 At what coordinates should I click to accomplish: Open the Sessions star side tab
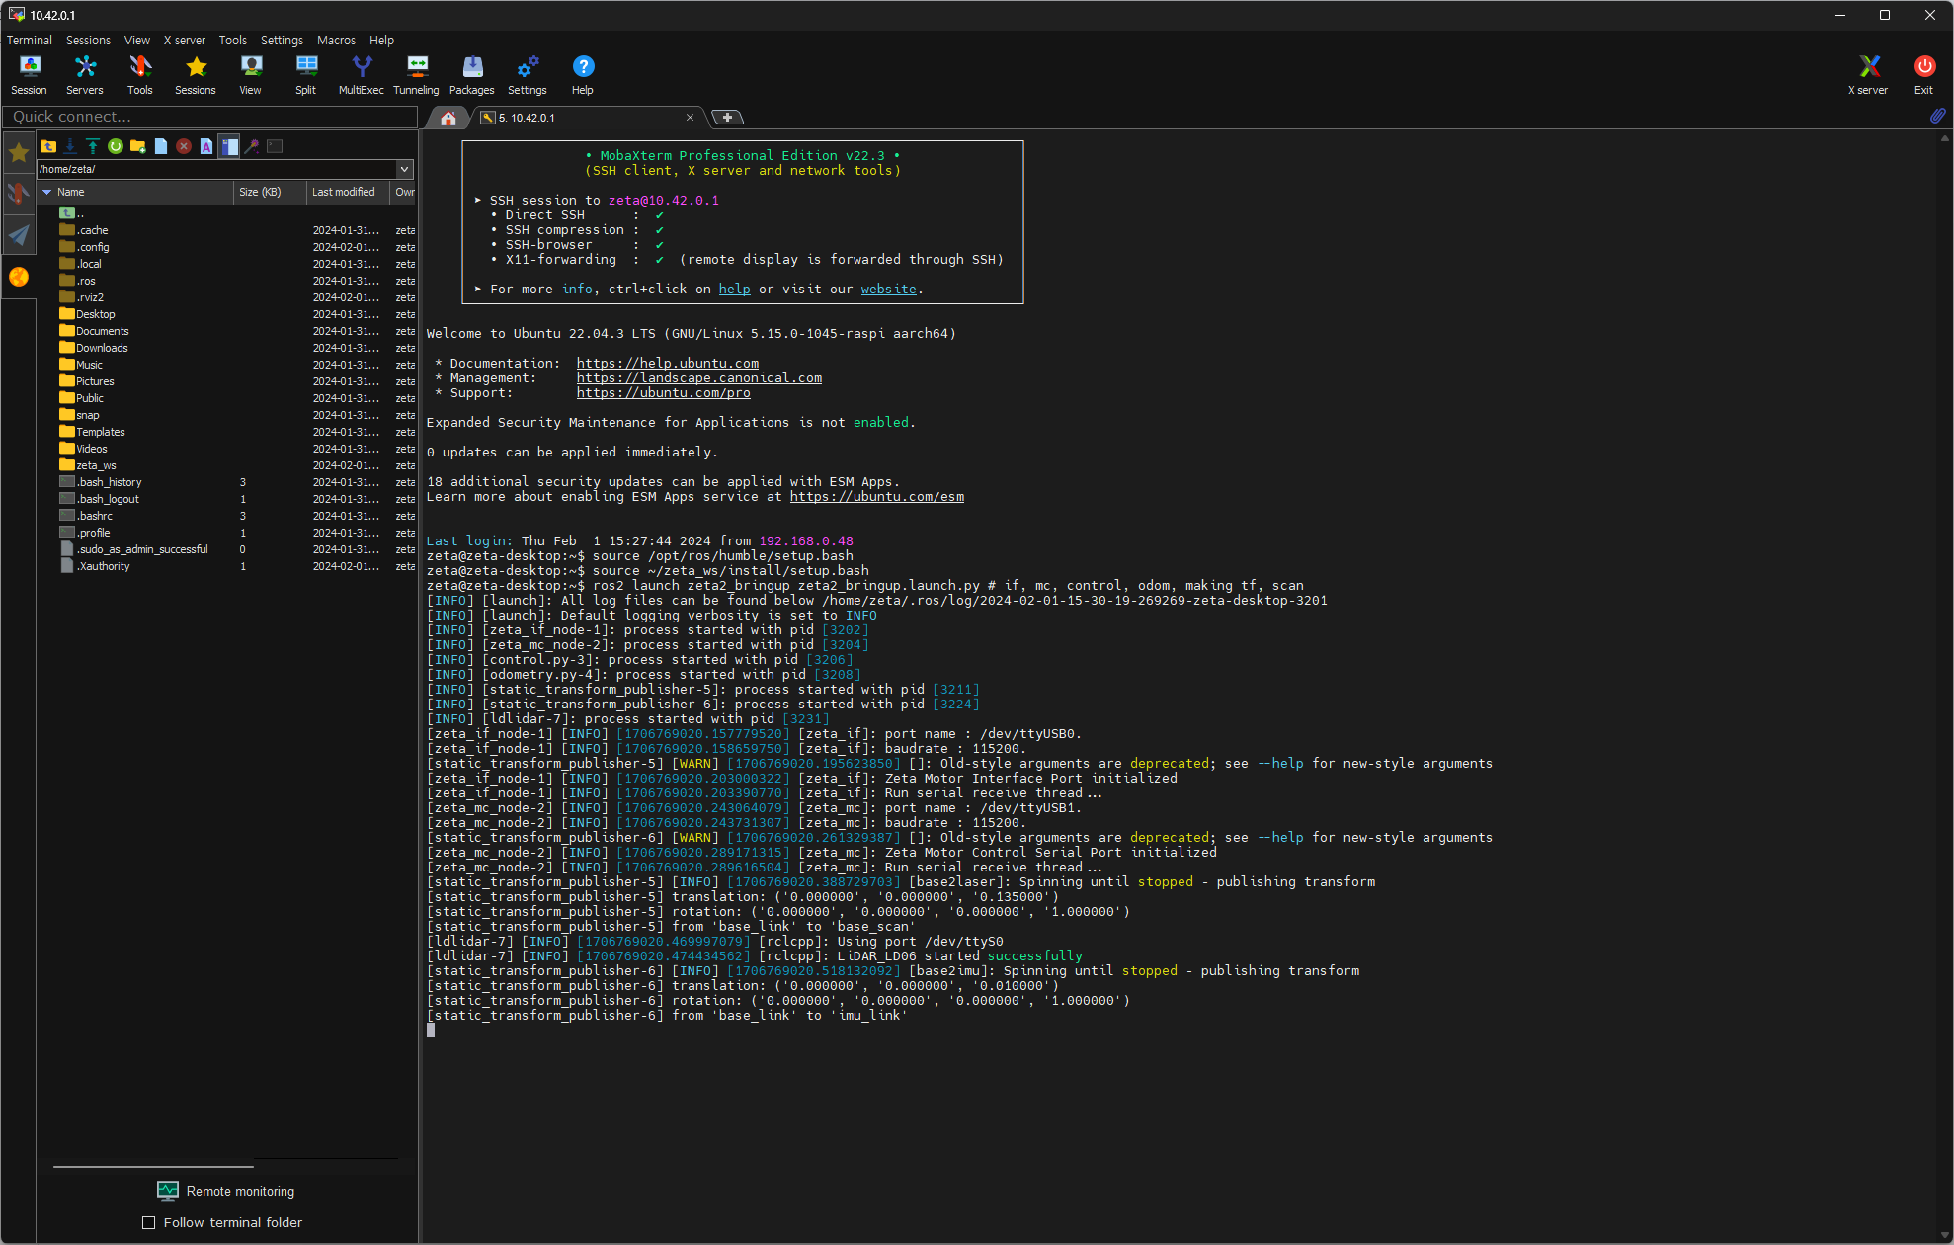coord(19,152)
